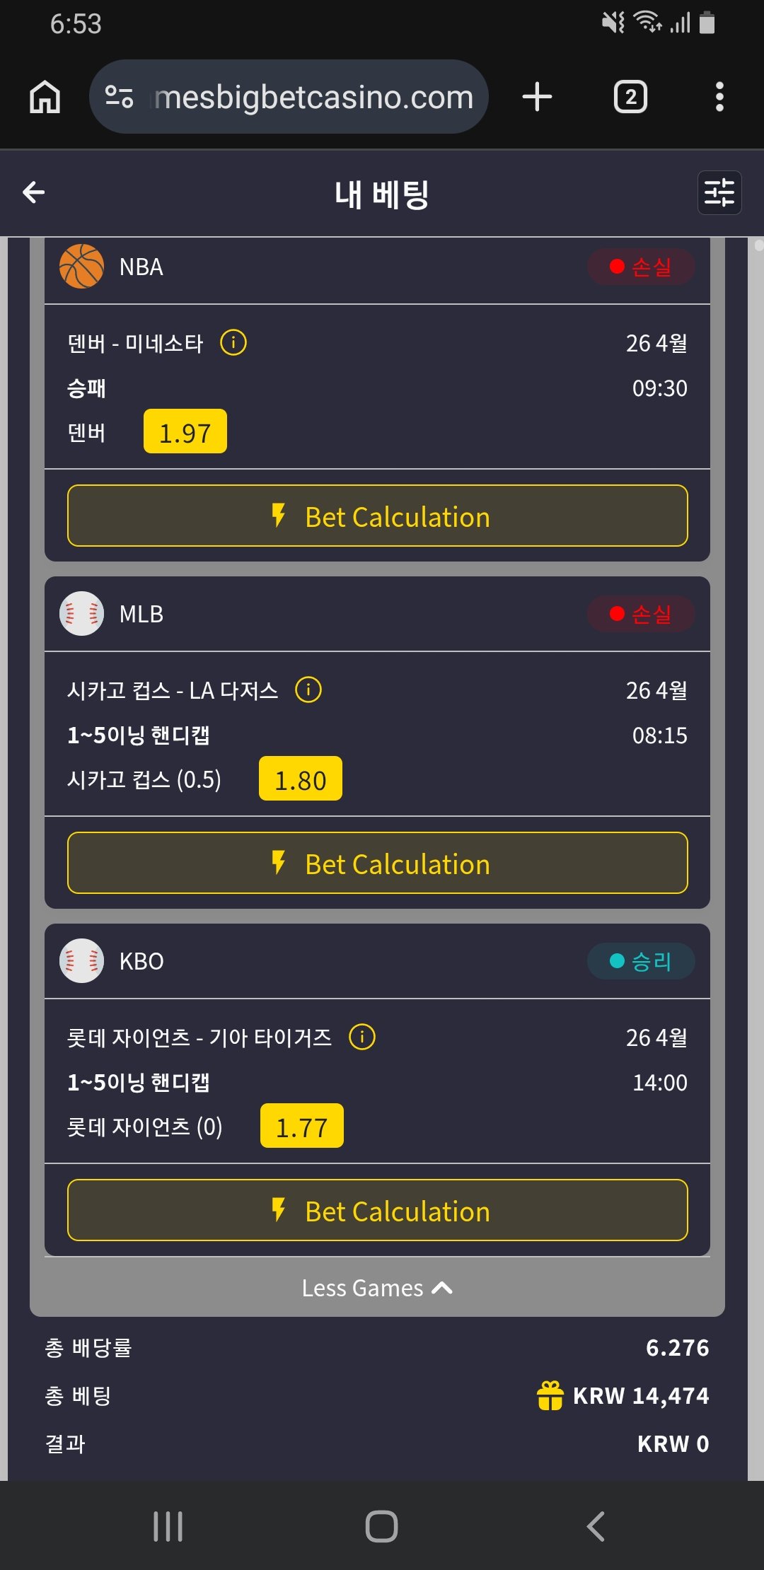The width and height of the screenshot is (764, 1570).
Task: Open the bet filter settings icon
Action: click(x=719, y=192)
